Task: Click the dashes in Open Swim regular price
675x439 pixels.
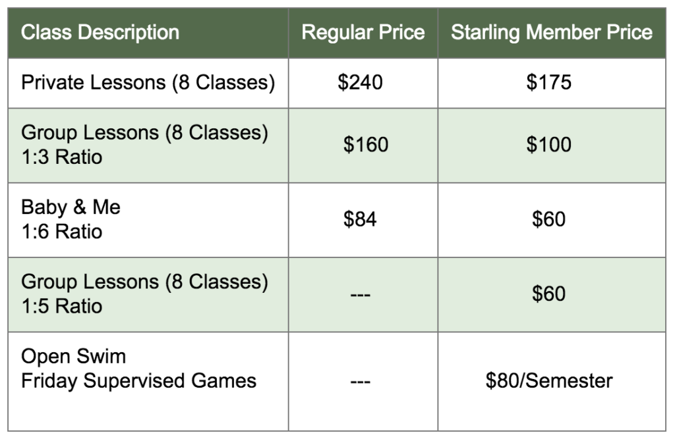Action: point(361,381)
